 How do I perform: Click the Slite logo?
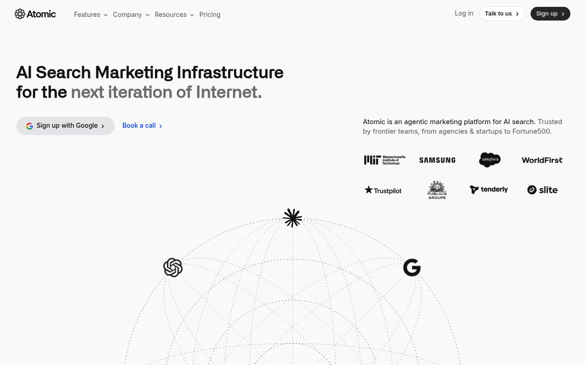[x=542, y=190]
